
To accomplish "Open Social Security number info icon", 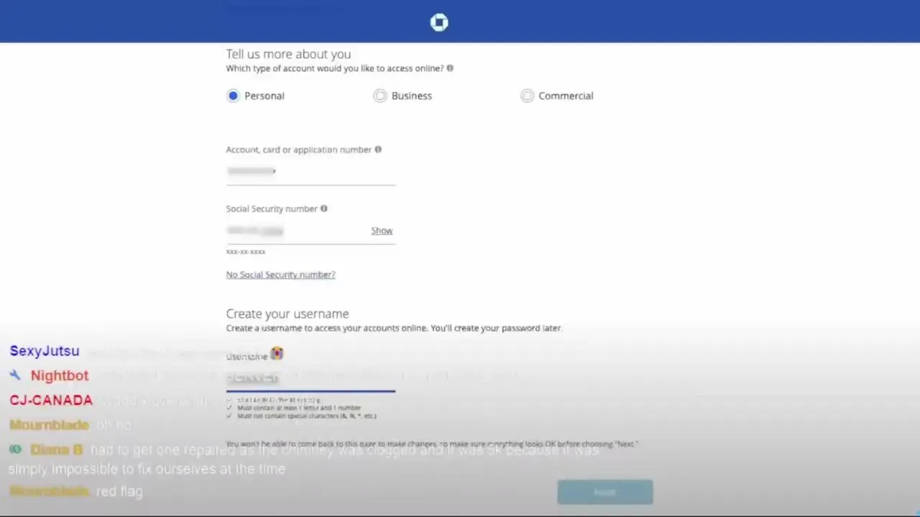I will click(323, 208).
